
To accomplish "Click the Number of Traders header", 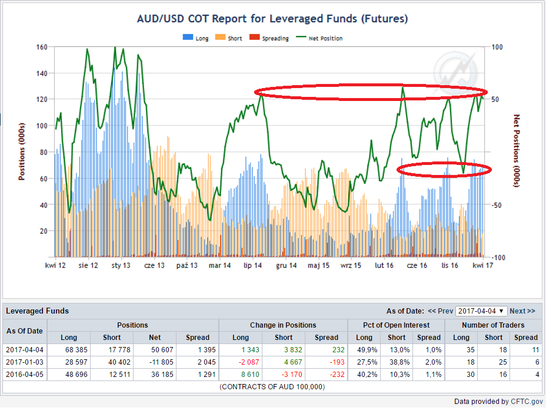I will pyautogui.click(x=492, y=325).
